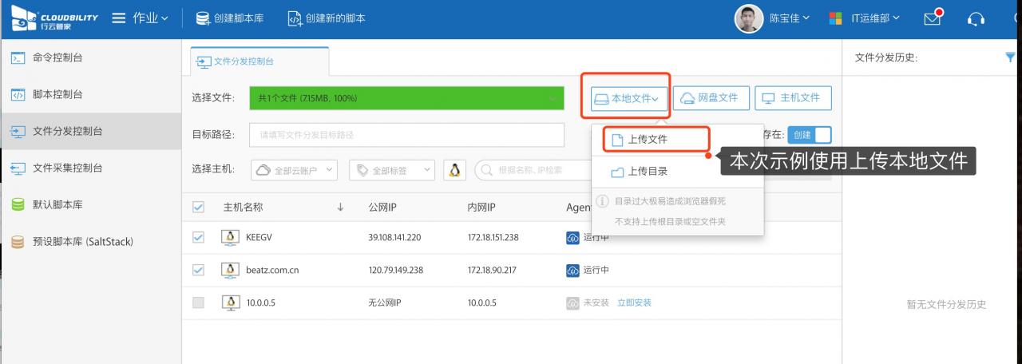Expand the selected file green bar dropdown
The image size is (1022, 364).
click(x=553, y=98)
